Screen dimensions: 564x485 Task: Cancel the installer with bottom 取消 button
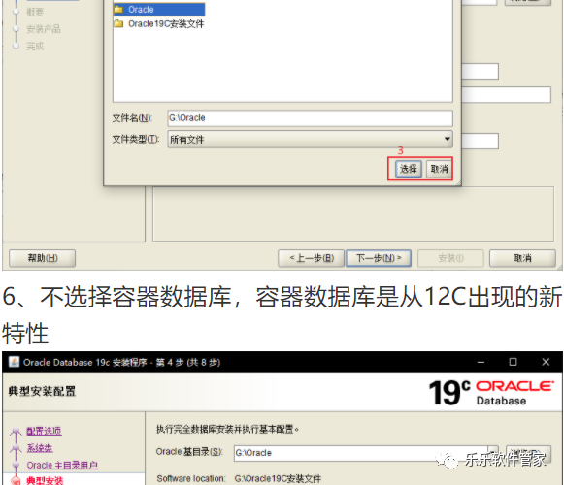[x=522, y=258]
